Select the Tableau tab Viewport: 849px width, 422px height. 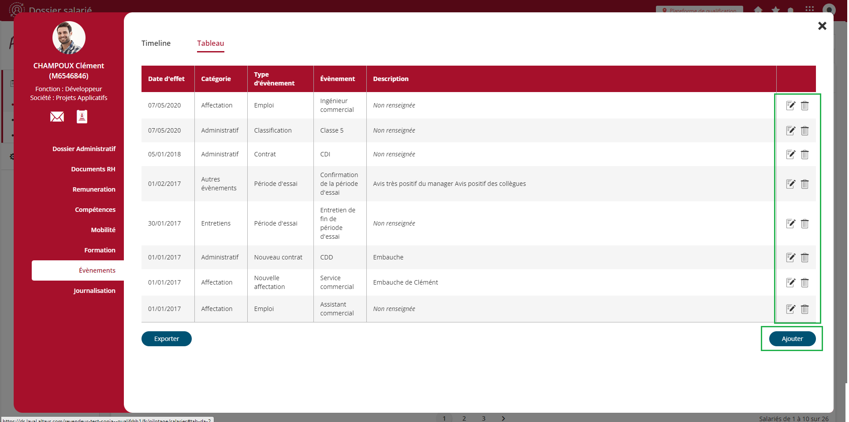tap(210, 43)
